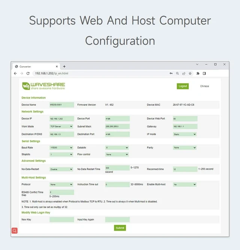The height and width of the screenshot is (250, 240).
Task: Click the zoom magnifier icon in address bar
Action: click(x=177, y=73)
